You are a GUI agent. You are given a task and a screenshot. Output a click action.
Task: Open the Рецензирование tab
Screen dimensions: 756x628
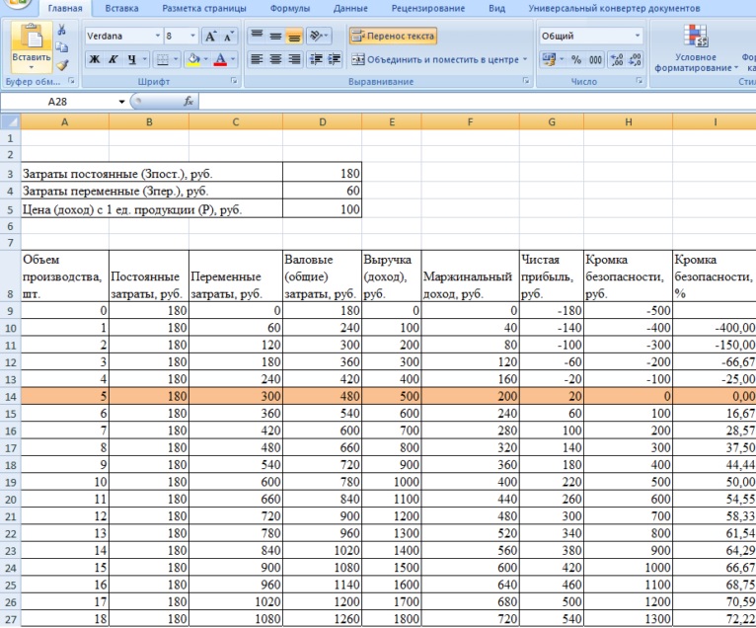tap(428, 8)
